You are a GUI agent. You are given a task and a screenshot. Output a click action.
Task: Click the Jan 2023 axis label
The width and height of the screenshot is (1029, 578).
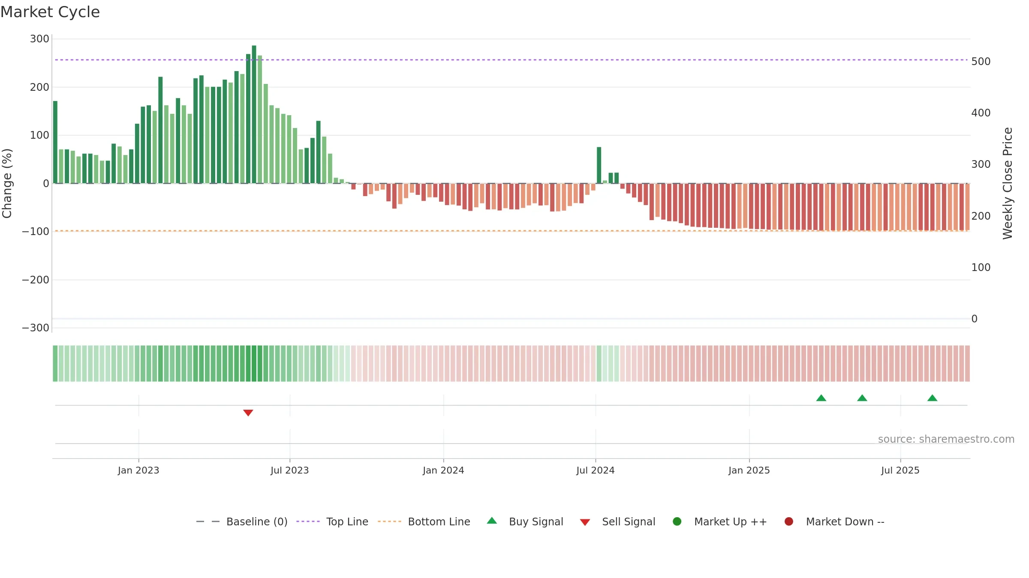[x=138, y=470]
